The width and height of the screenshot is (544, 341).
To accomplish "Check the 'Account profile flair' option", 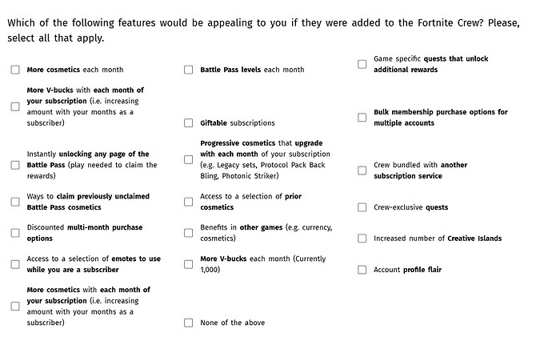I will (x=362, y=270).
